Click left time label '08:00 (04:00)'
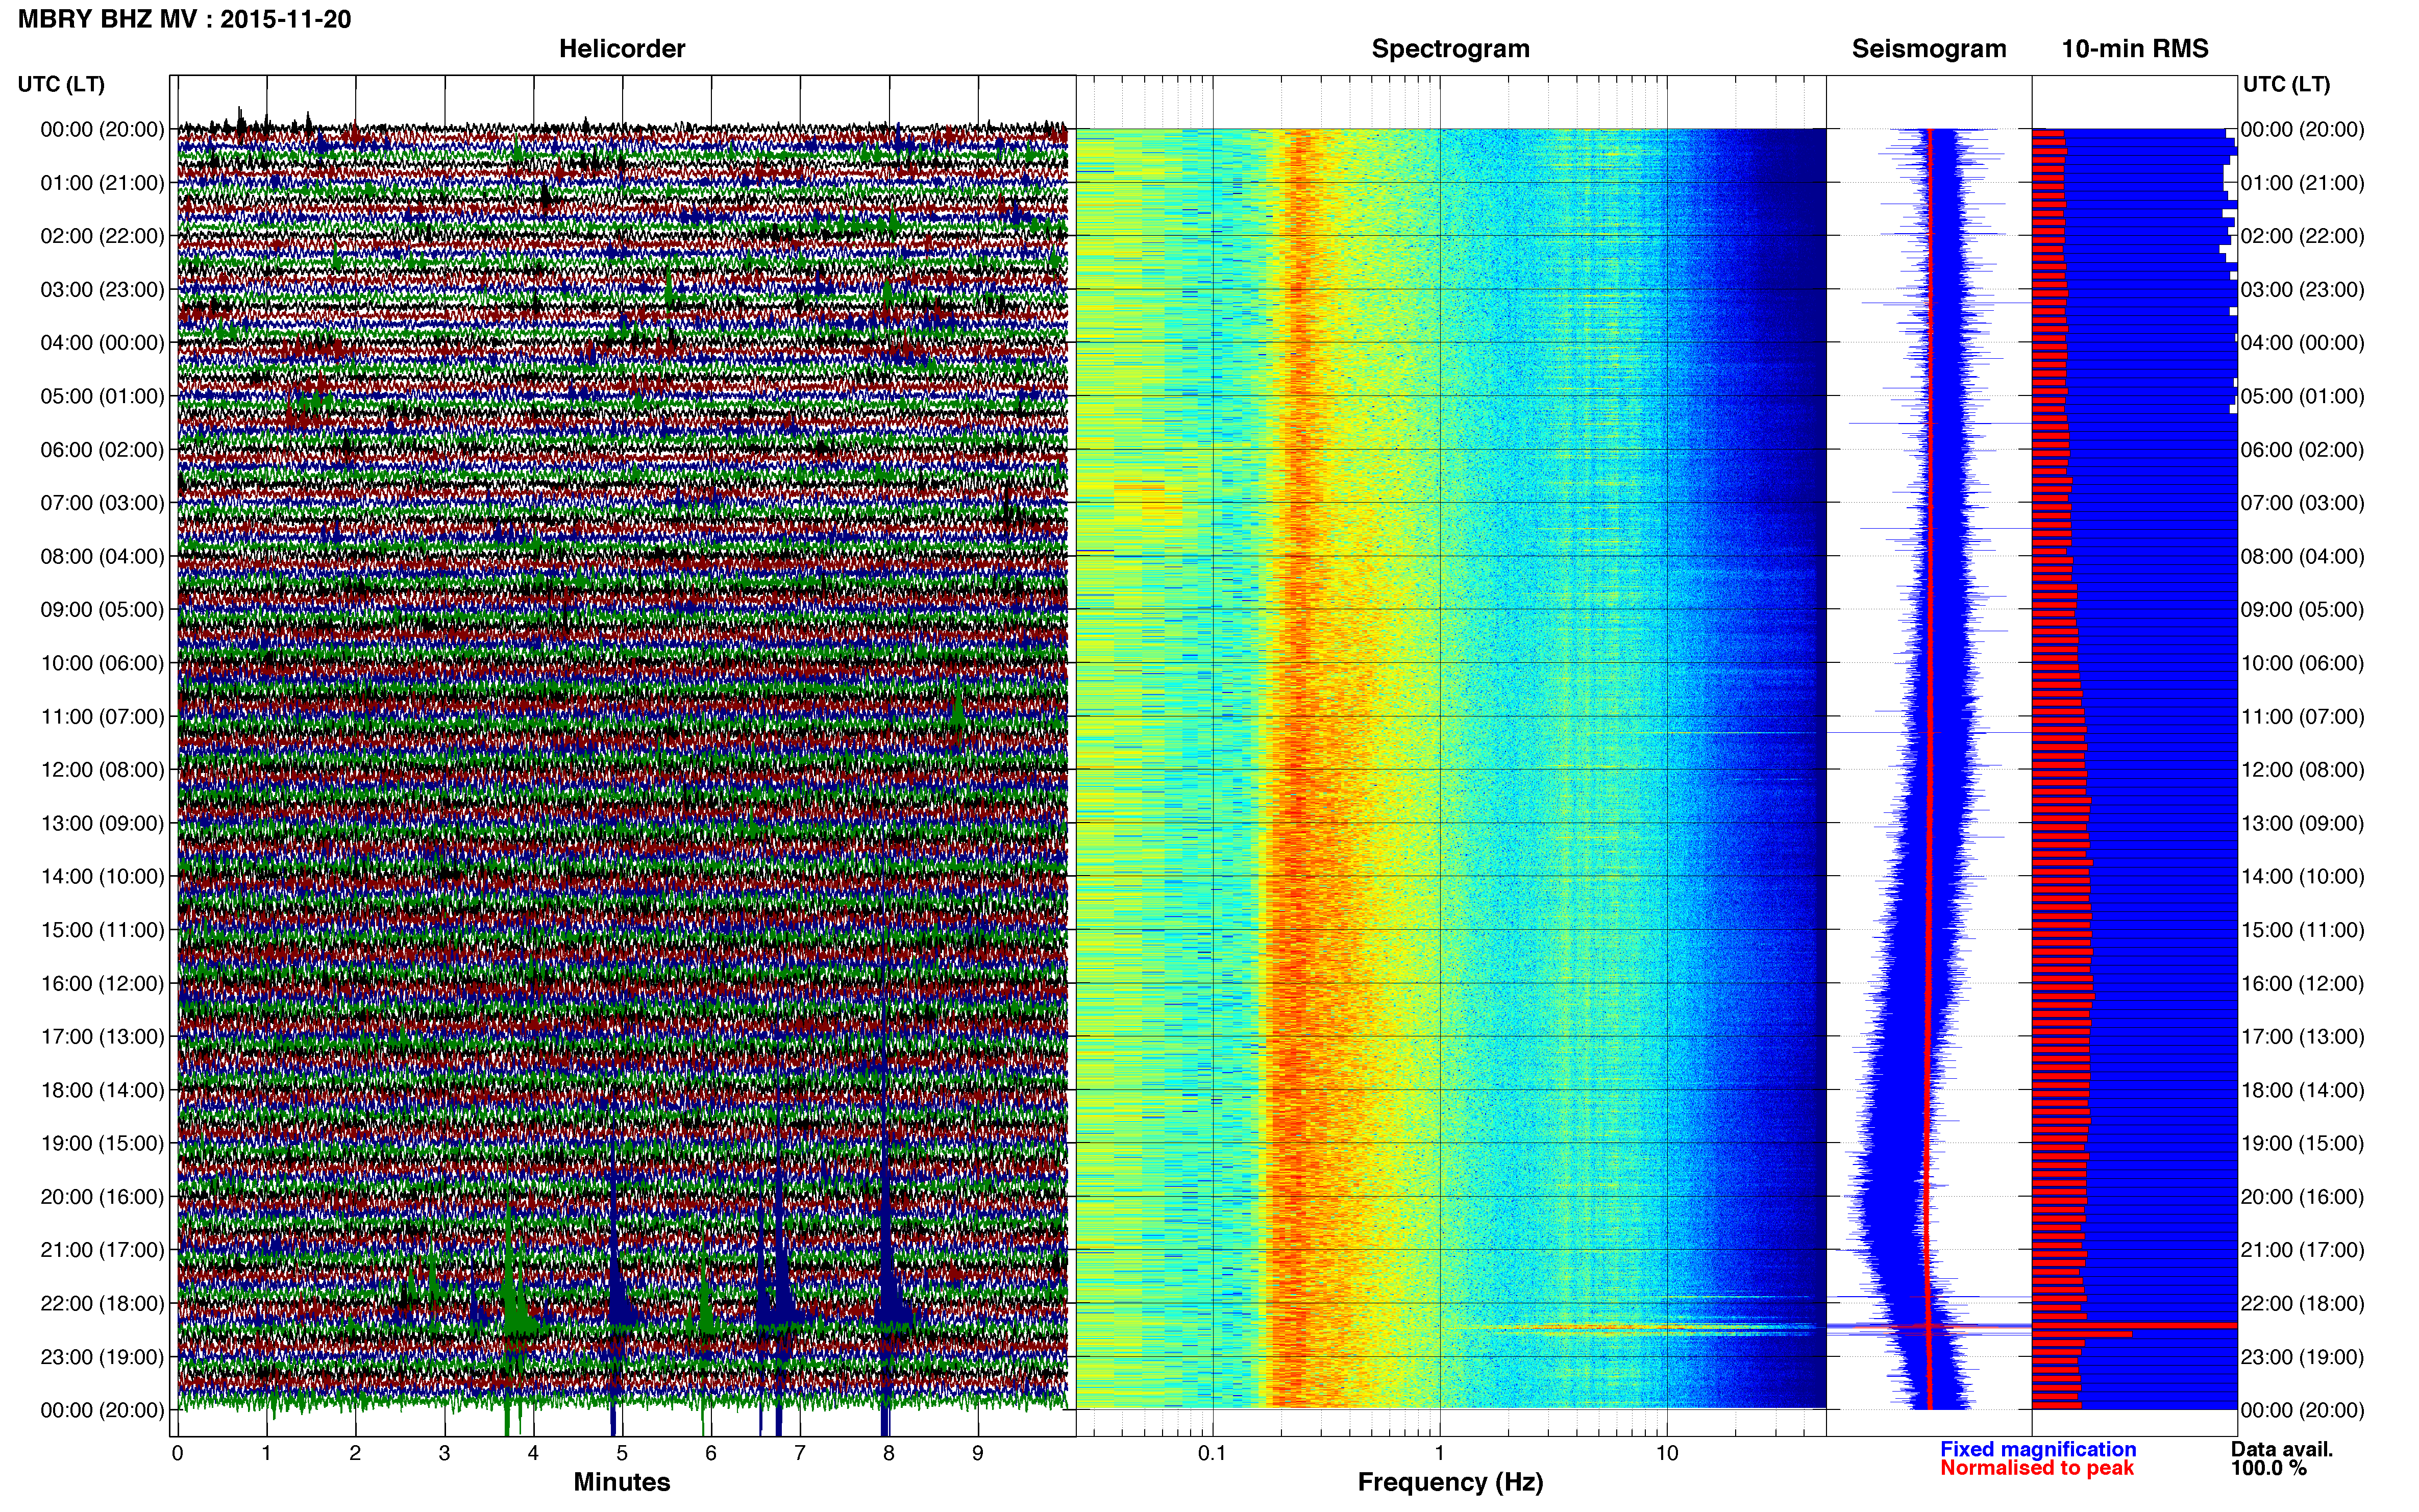The height and width of the screenshot is (1512, 2419). 102,556
